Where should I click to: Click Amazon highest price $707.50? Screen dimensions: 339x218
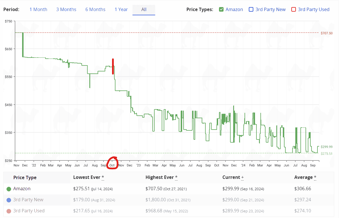pyautogui.click(x=154, y=189)
